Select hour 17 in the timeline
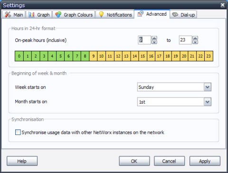 pyautogui.click(x=160, y=56)
